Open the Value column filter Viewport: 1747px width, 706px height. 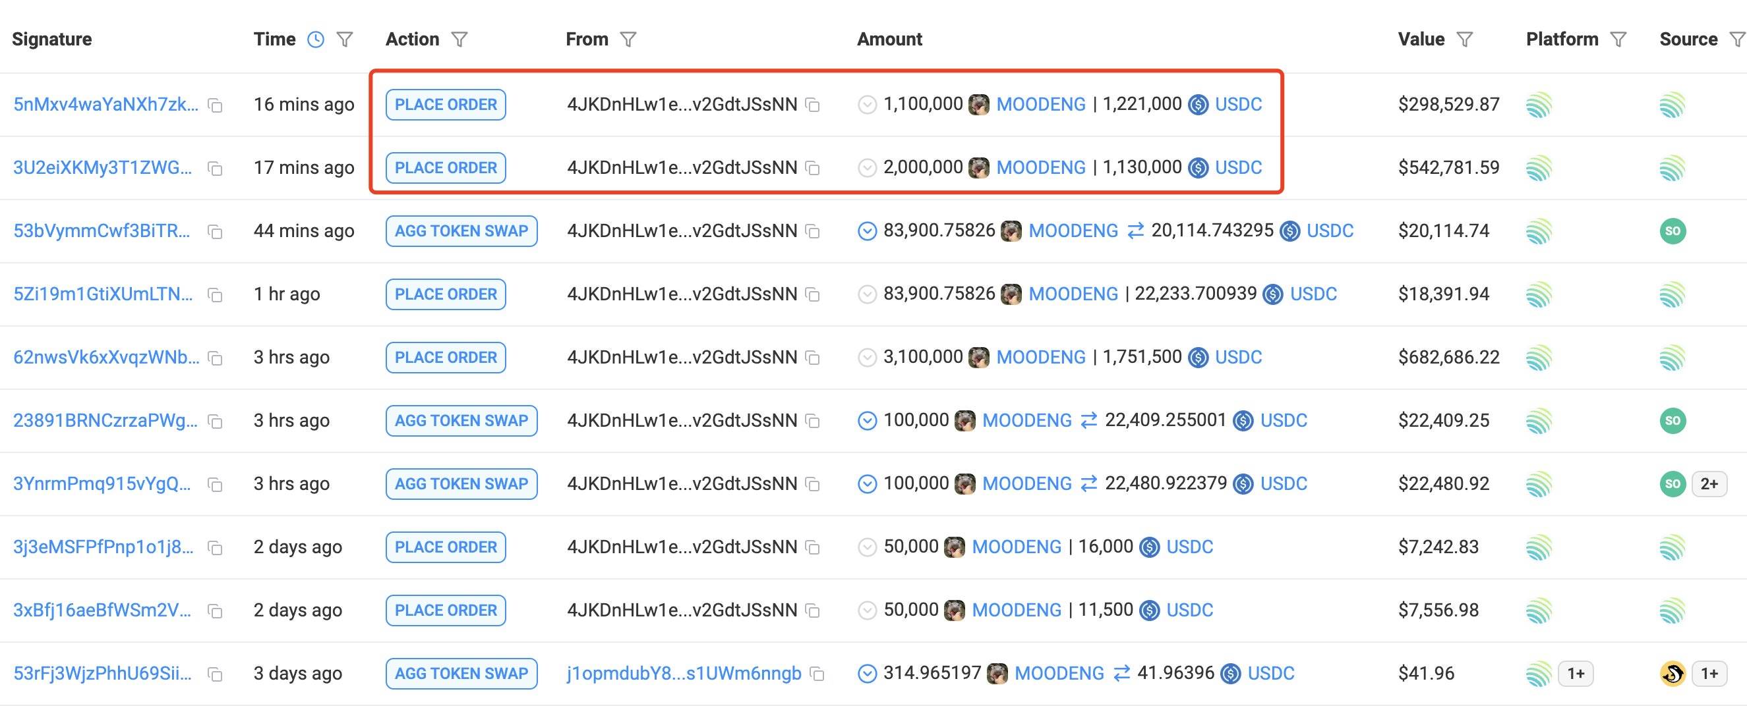[1464, 40]
